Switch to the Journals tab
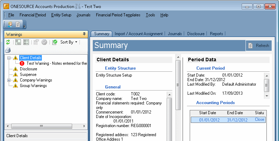The width and height of the screenshot is (279, 141). coord(175,34)
